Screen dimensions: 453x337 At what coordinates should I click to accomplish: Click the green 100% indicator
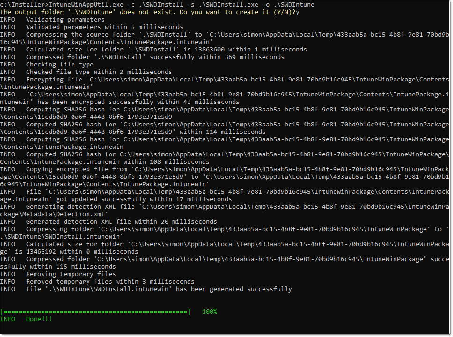coord(210,312)
